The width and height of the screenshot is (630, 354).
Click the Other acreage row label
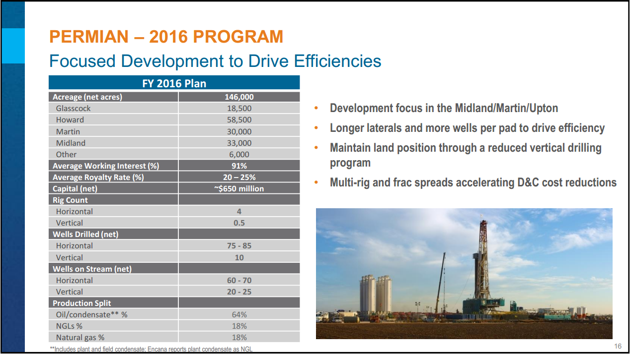(x=66, y=154)
